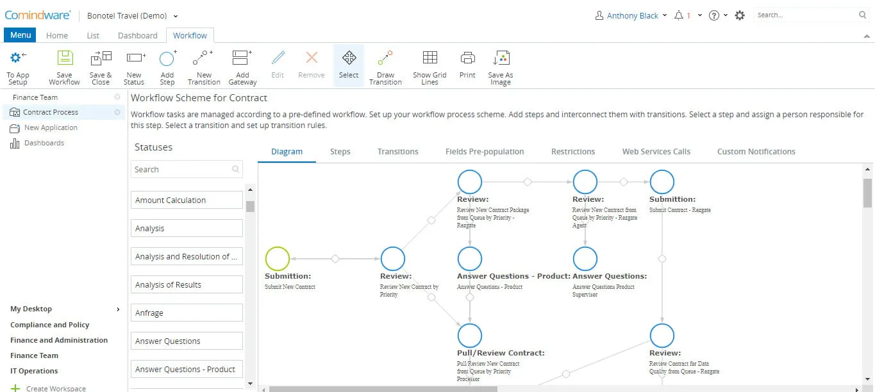875x392 pixels.
Task: Focus the top bar Search field
Action: 812,15
